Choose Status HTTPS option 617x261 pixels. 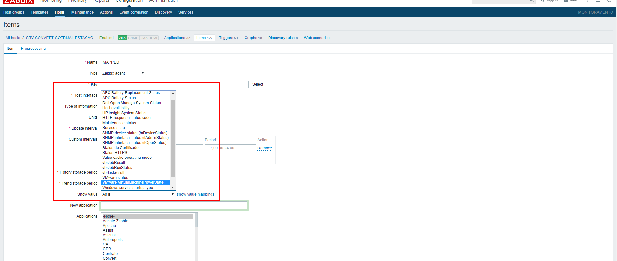tap(136, 153)
